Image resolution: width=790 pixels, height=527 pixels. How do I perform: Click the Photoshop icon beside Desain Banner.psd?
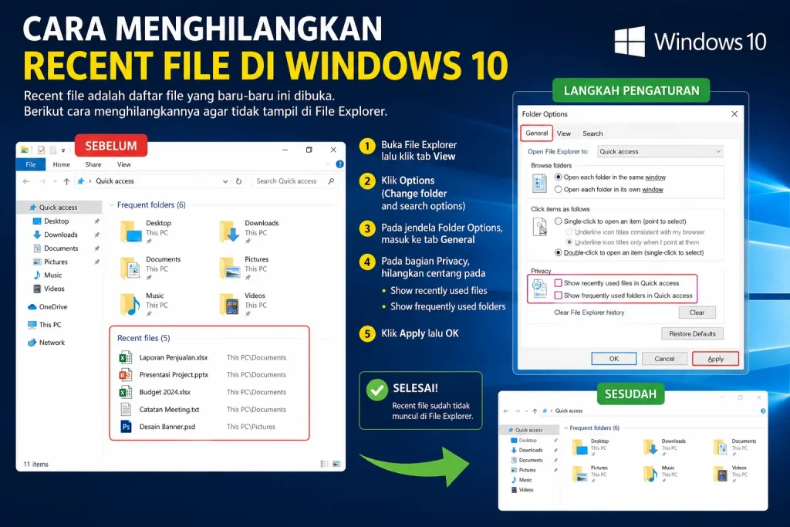click(126, 427)
